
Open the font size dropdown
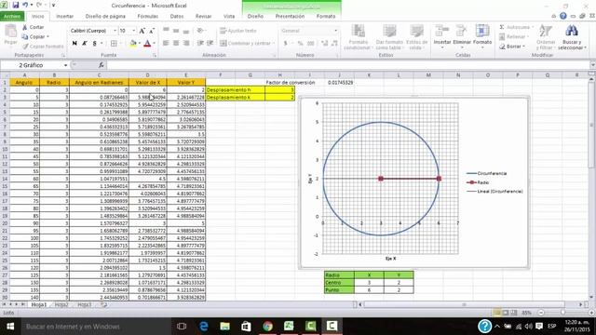(134, 31)
